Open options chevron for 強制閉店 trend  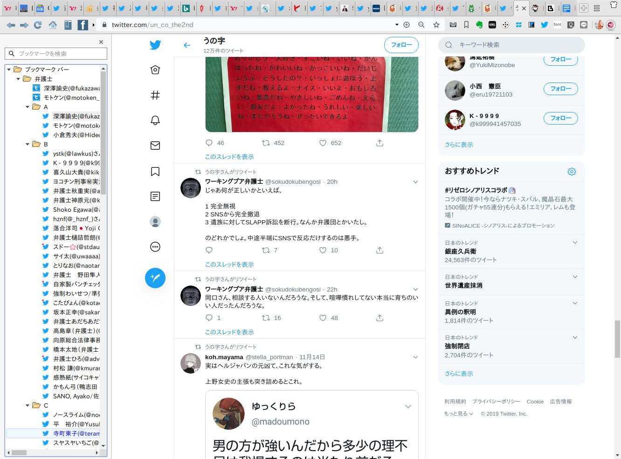pyautogui.click(x=575, y=337)
